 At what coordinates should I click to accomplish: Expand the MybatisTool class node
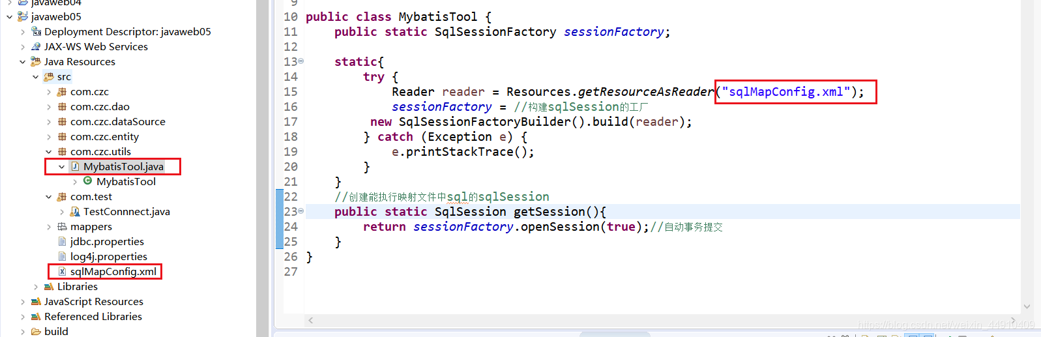click(75, 182)
